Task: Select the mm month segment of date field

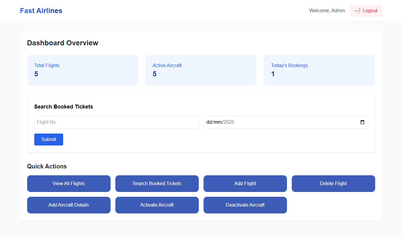Action: [x=216, y=122]
